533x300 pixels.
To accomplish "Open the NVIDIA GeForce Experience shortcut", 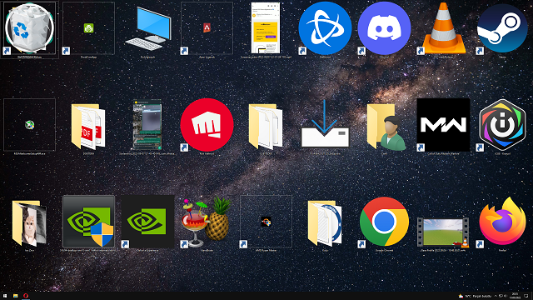I will [x=148, y=222].
